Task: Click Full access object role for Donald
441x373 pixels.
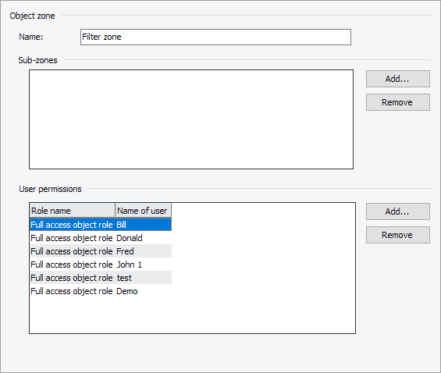Action: (x=72, y=238)
